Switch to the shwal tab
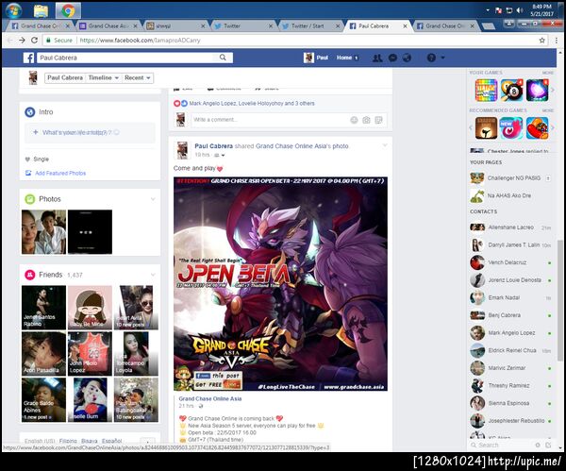 [175, 26]
